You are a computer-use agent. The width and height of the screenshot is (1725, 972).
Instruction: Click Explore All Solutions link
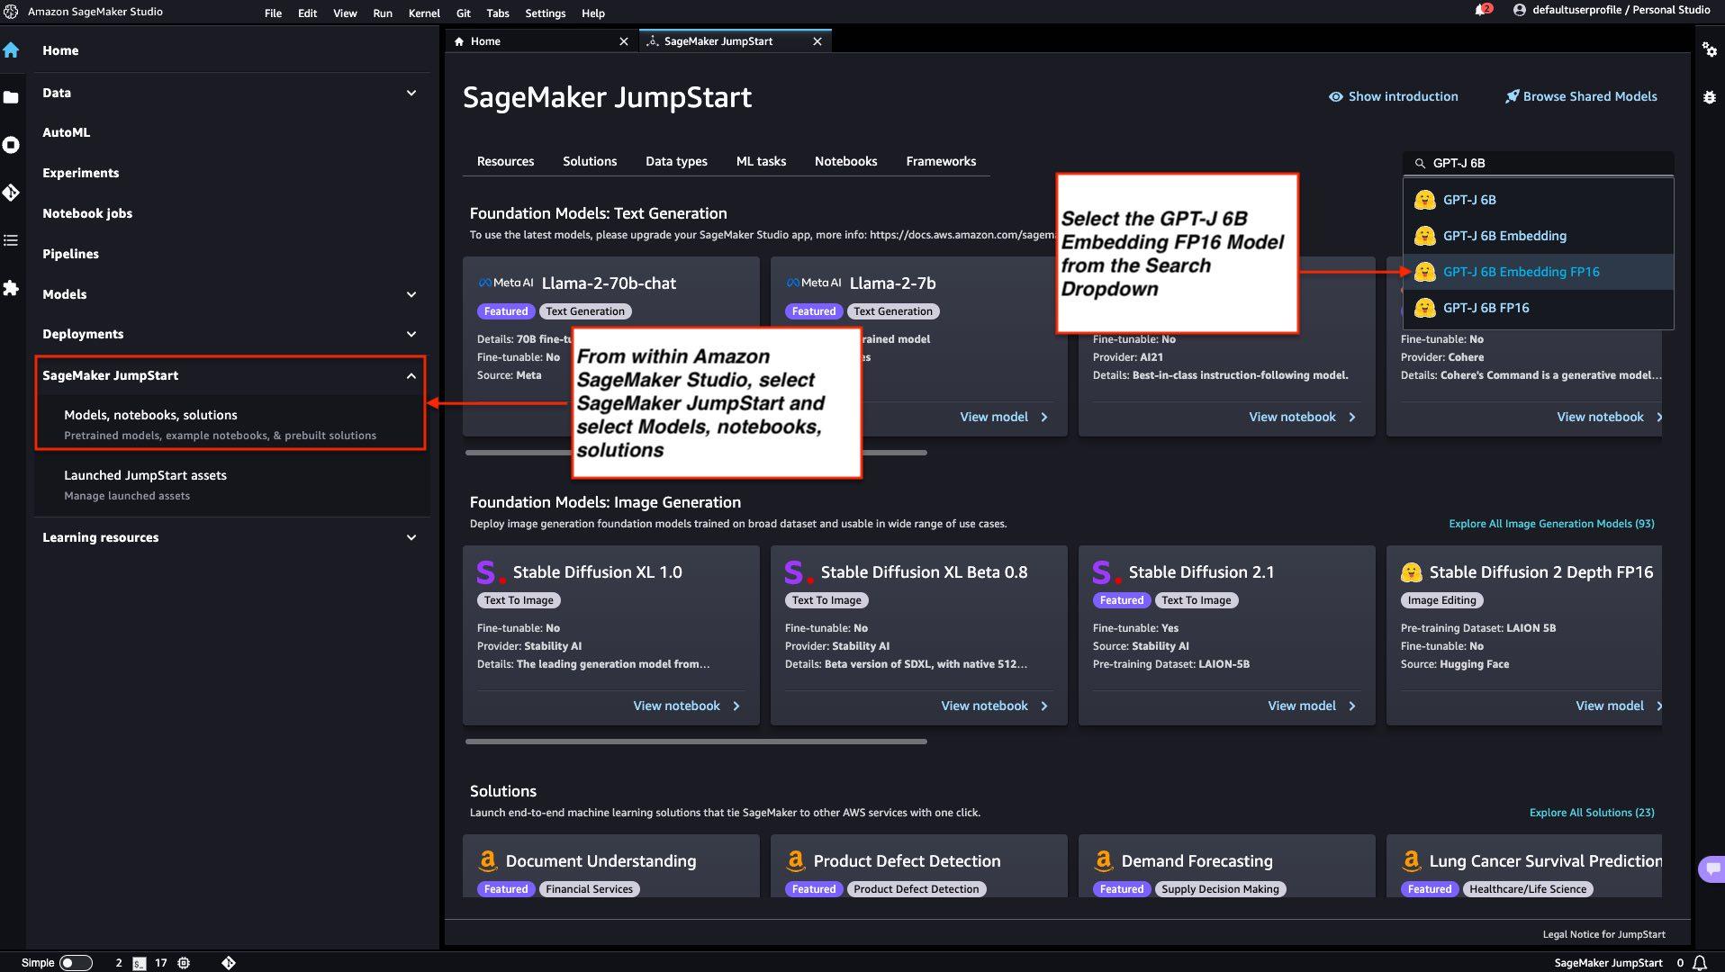[x=1592, y=813]
